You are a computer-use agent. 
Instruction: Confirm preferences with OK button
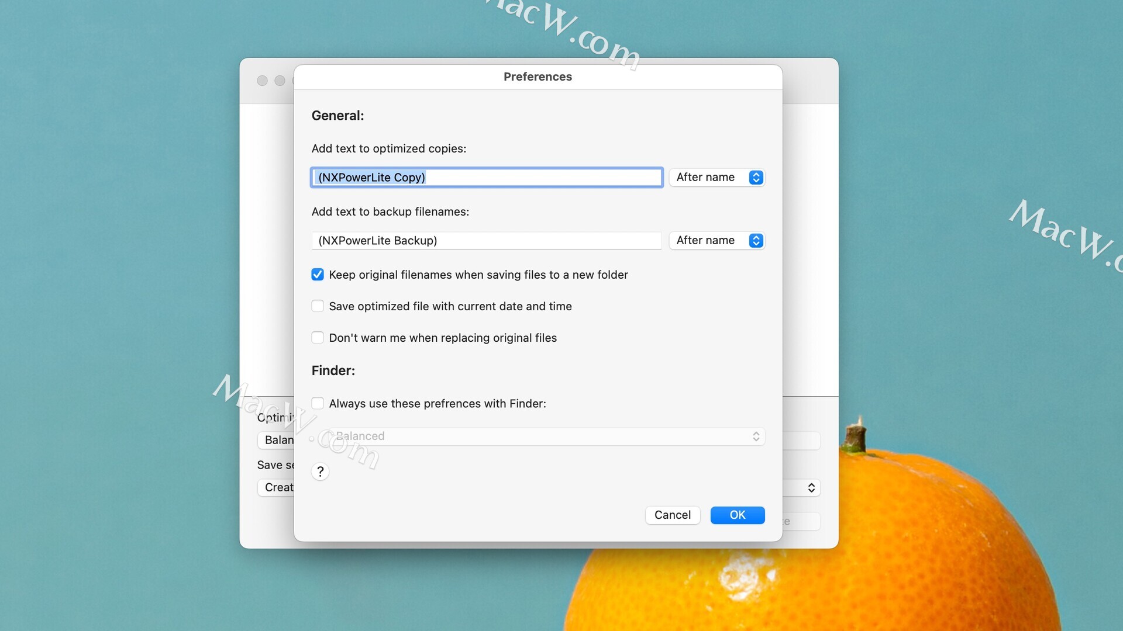click(x=738, y=515)
